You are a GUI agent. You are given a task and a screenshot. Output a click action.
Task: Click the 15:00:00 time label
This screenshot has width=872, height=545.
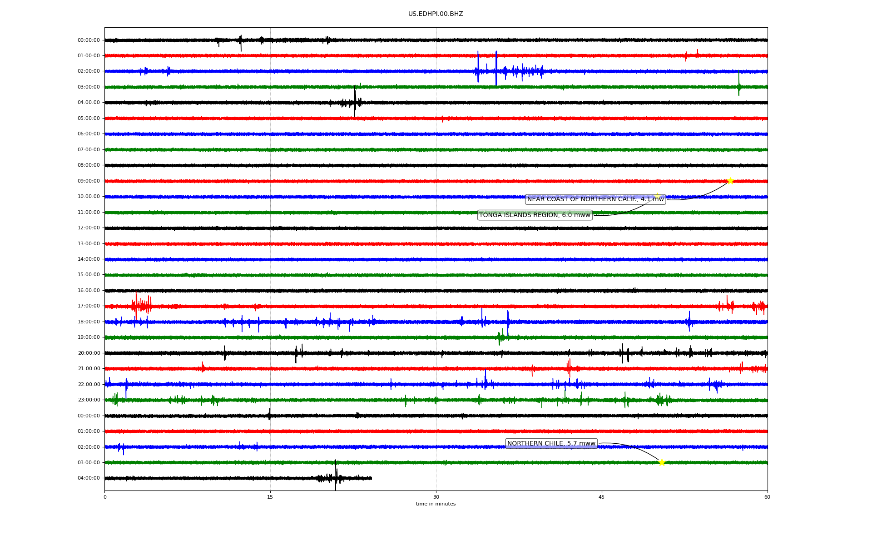click(x=89, y=275)
